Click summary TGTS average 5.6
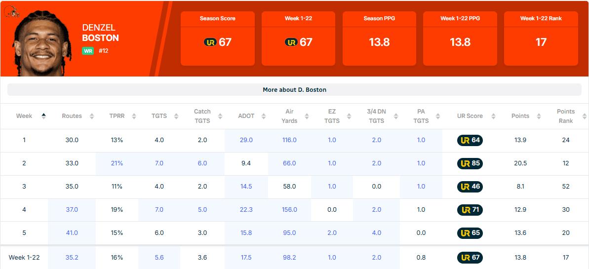This screenshot has height=269, width=589. coord(159,258)
